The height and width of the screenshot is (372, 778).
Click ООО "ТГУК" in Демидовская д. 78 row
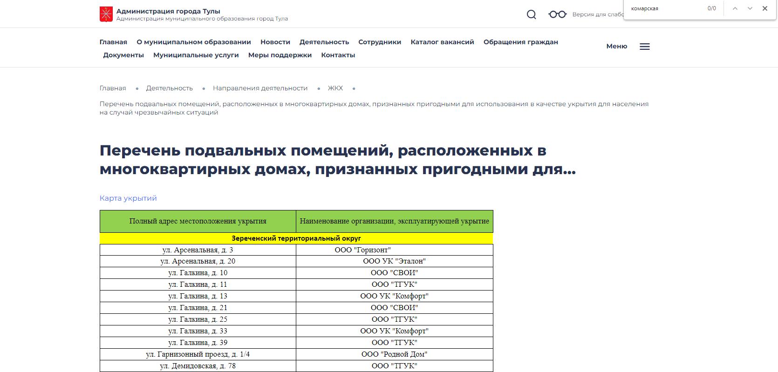395,366
